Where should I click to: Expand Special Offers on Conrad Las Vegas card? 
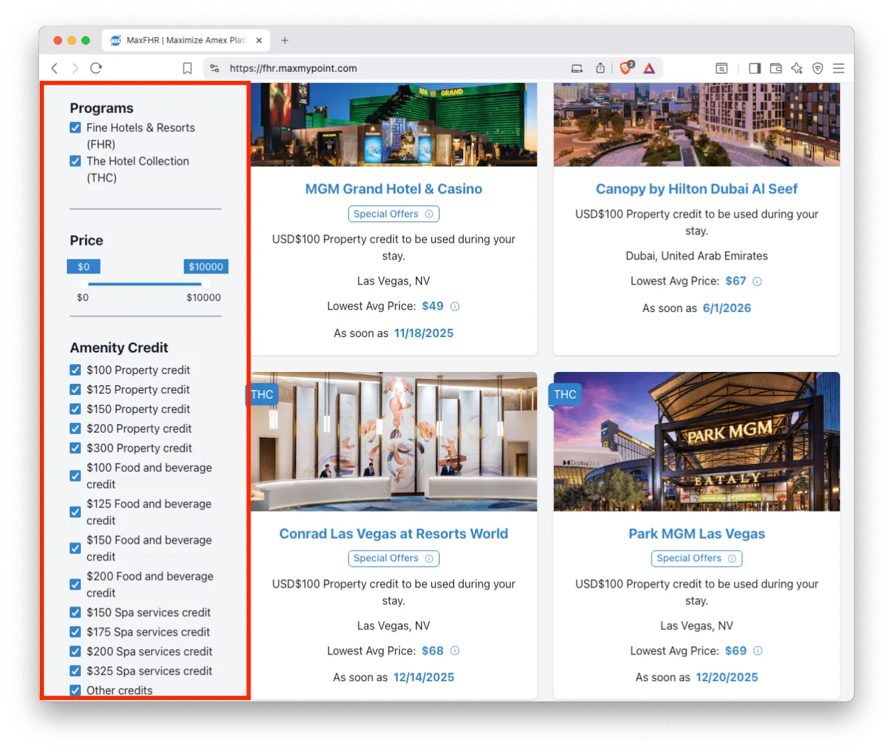393,558
